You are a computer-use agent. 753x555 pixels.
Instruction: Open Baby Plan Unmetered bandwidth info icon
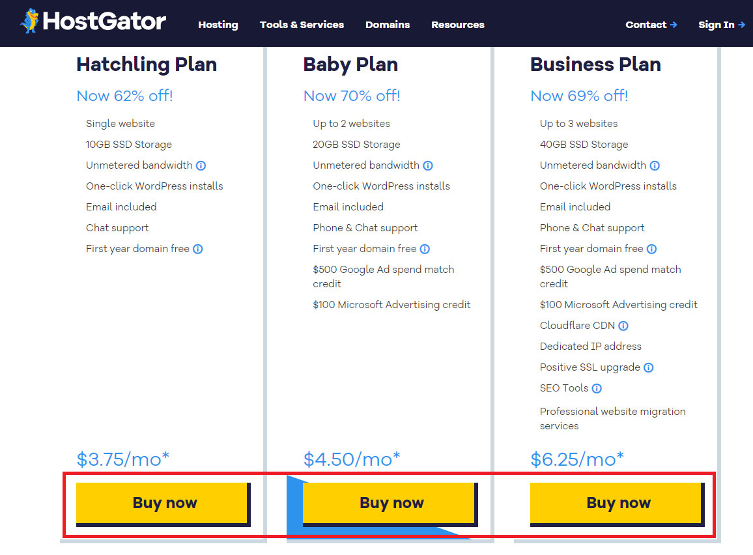(x=428, y=165)
